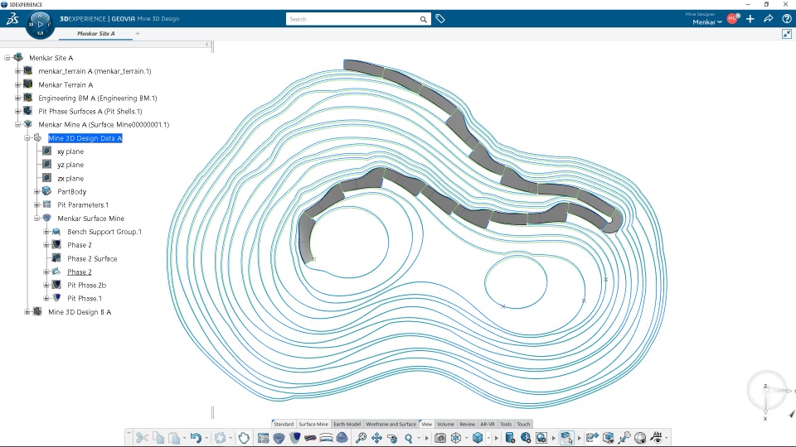
Task: Open the Help question mark icon
Action: [x=787, y=19]
